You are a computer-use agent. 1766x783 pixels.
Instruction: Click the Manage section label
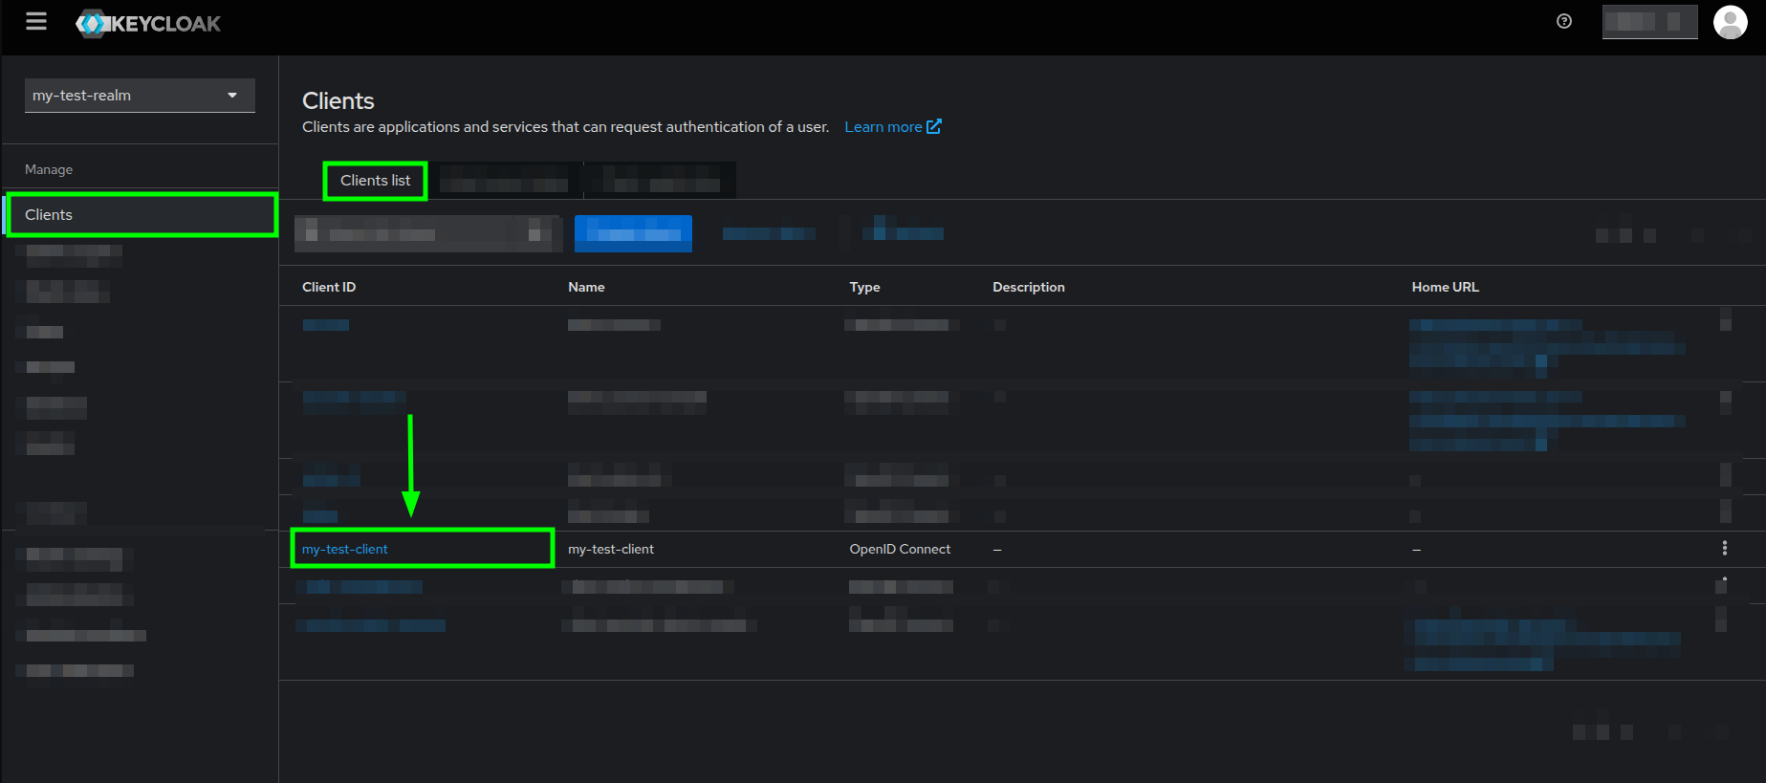coord(49,169)
